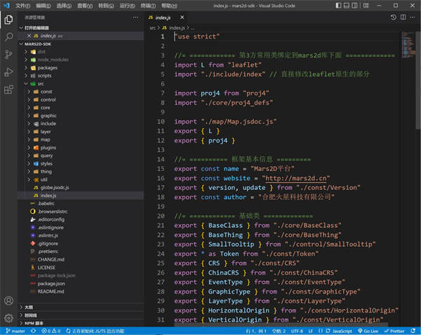Open the Extensions view
This screenshot has height=335, width=421.
point(8,90)
